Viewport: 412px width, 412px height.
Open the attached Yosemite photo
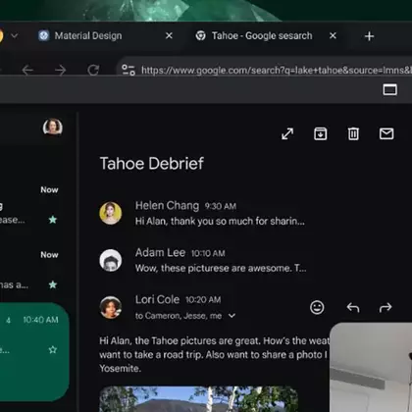coord(198,399)
